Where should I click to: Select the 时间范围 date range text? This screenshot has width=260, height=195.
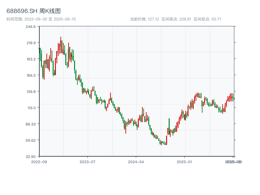(41, 19)
